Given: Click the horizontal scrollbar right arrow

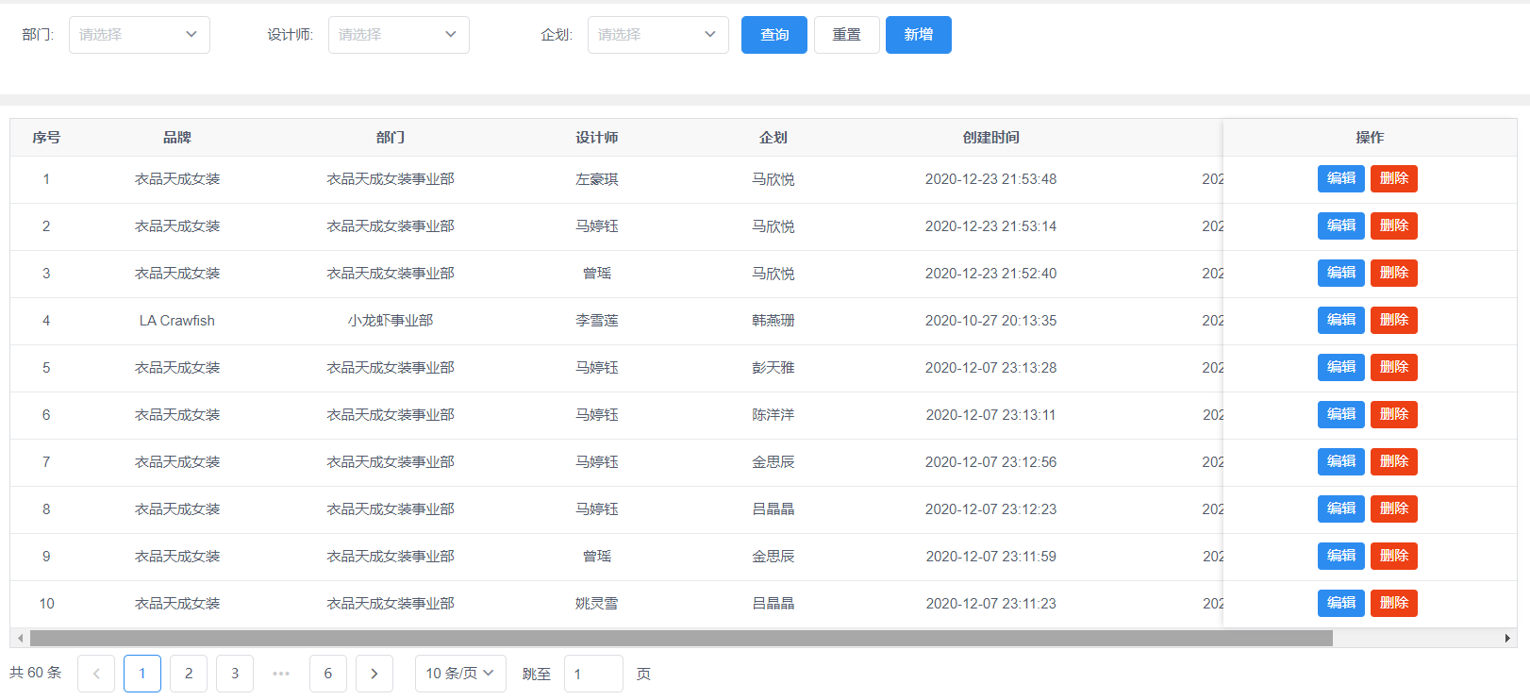Looking at the screenshot, I should tap(1507, 639).
